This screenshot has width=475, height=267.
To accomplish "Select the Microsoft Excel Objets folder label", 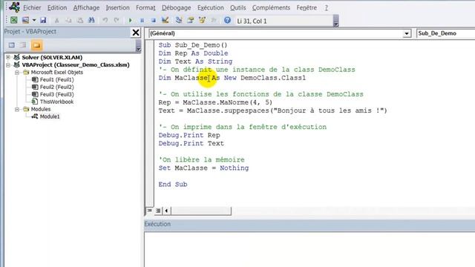I will 56,73.
